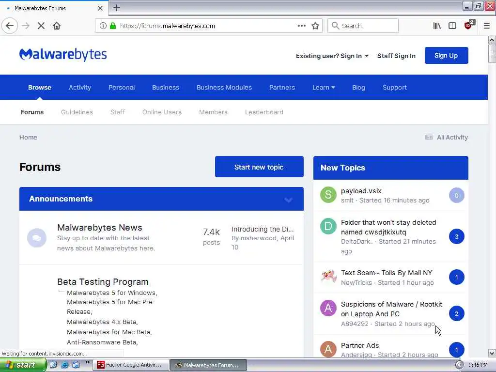496x372 pixels.
Task: Collapse the Announcements category chevron
Action: pos(288,200)
